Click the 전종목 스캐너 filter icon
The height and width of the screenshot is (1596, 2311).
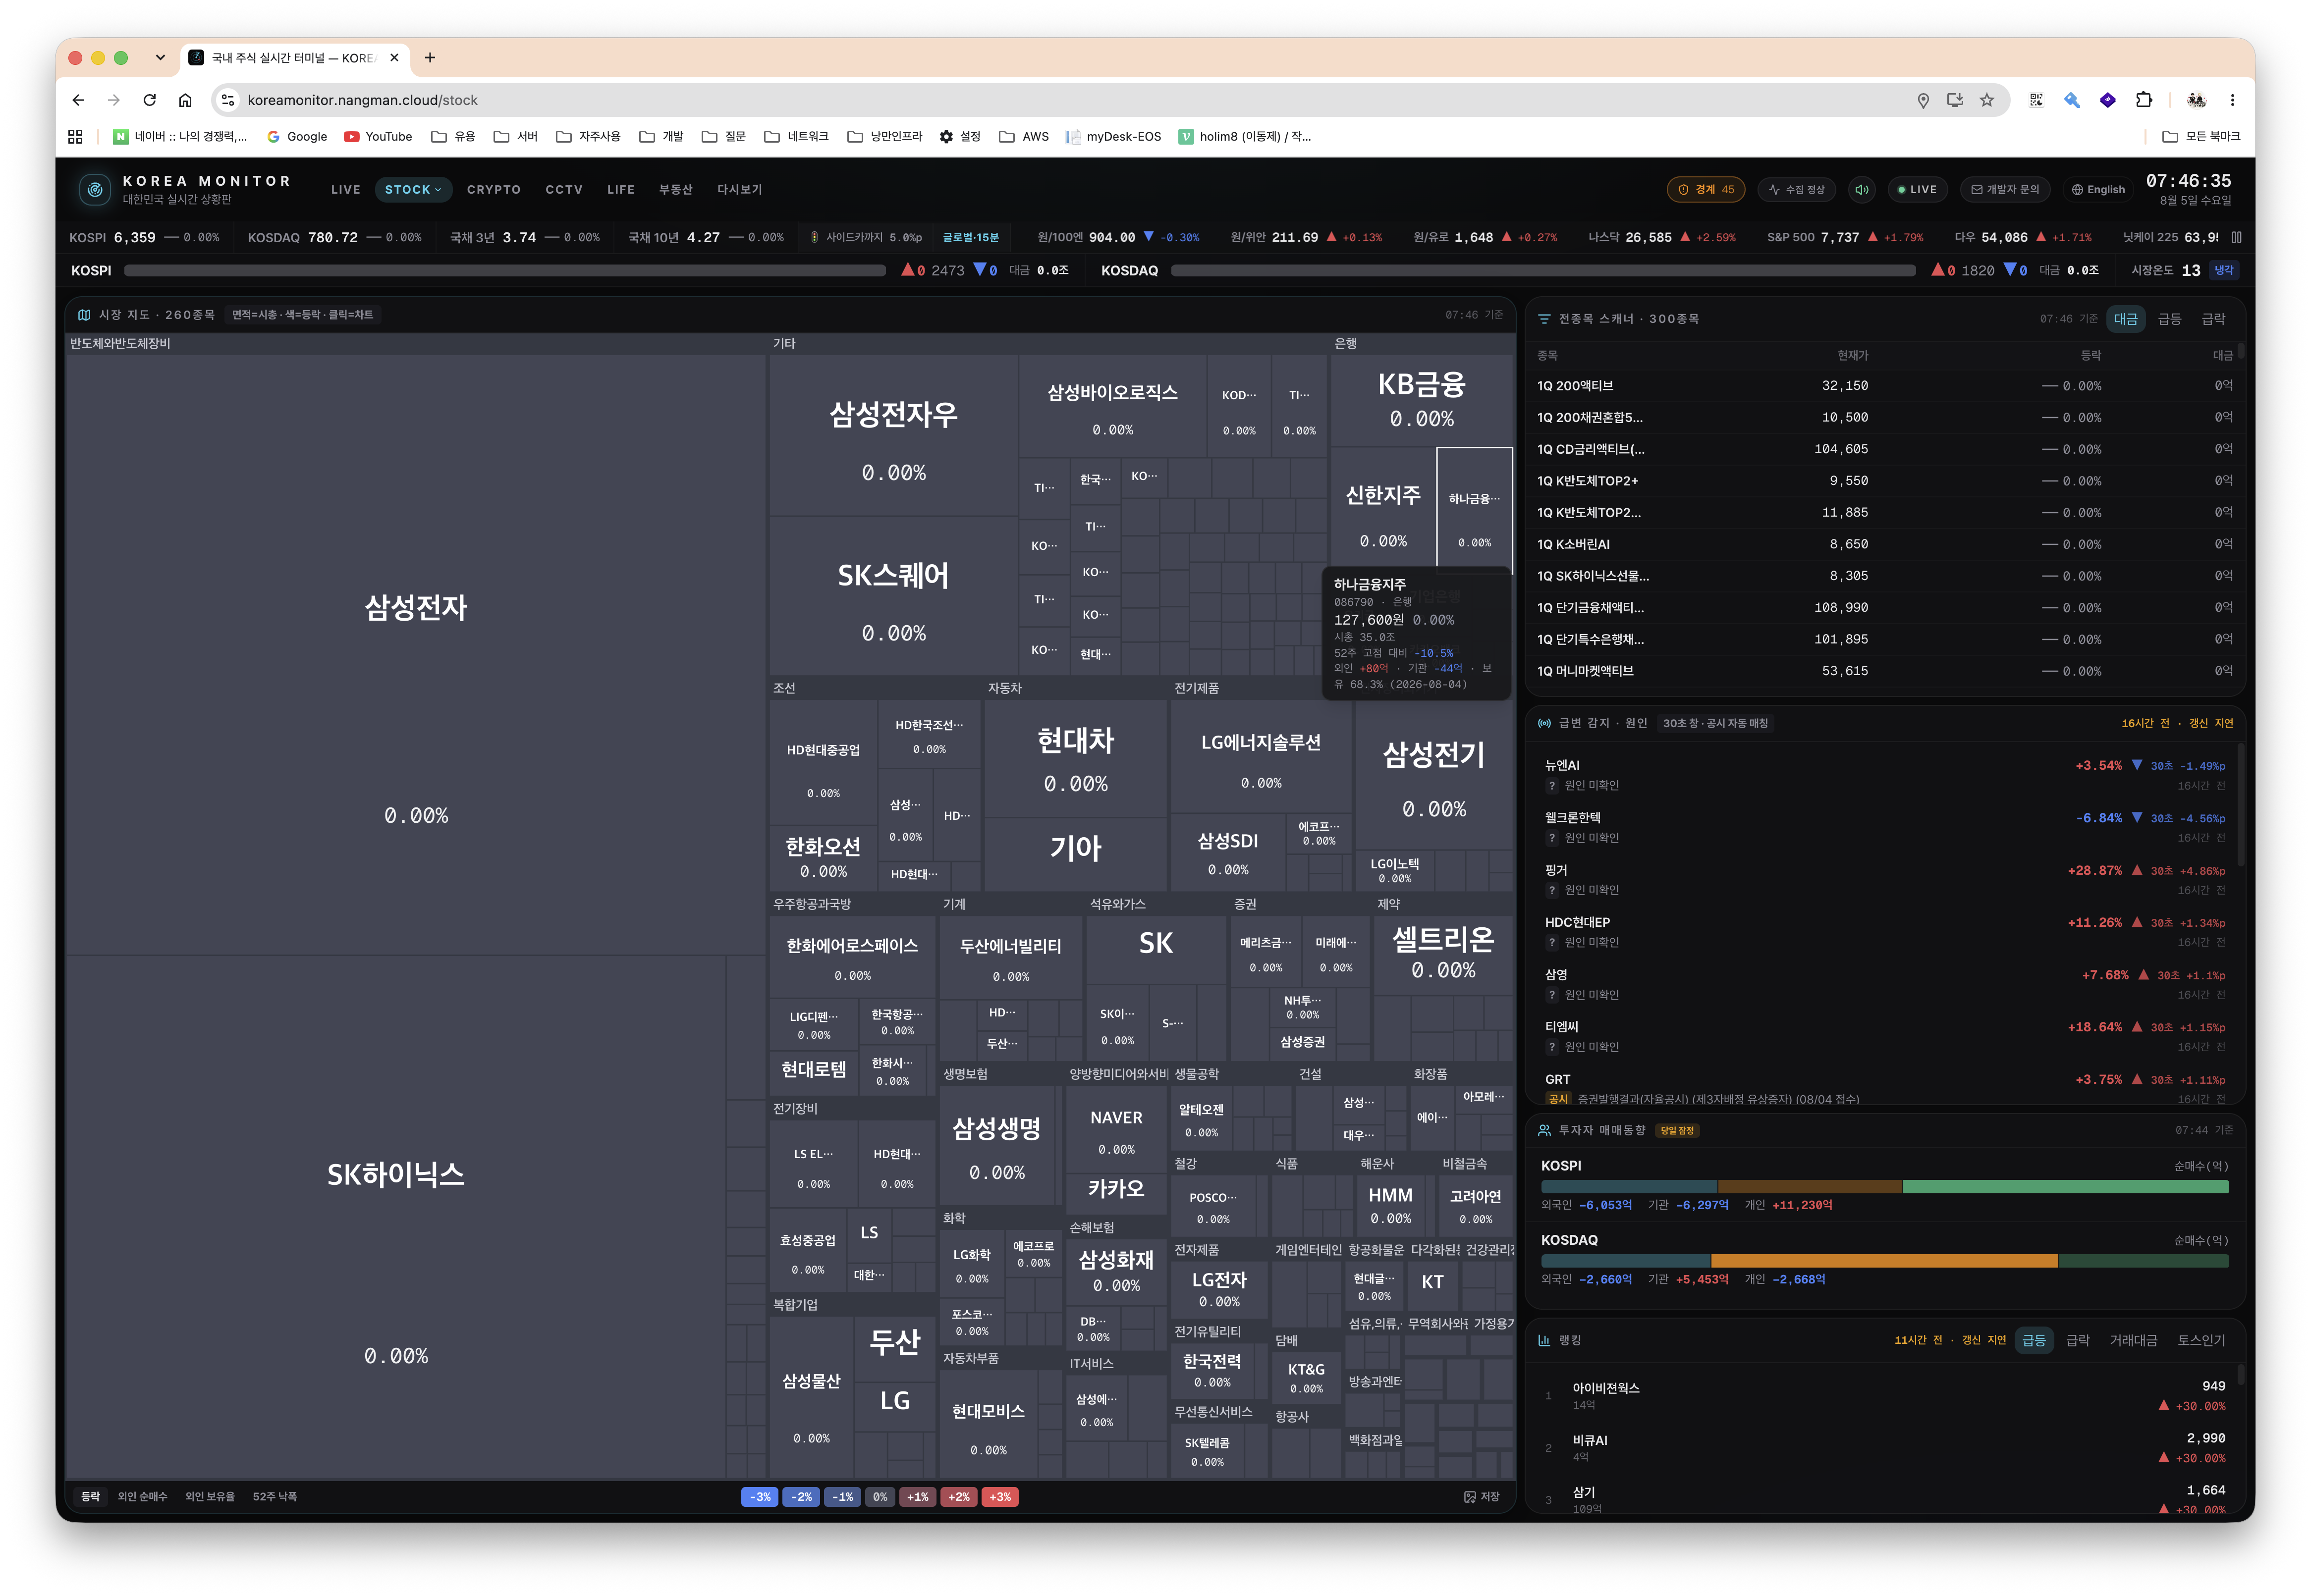1544,319
